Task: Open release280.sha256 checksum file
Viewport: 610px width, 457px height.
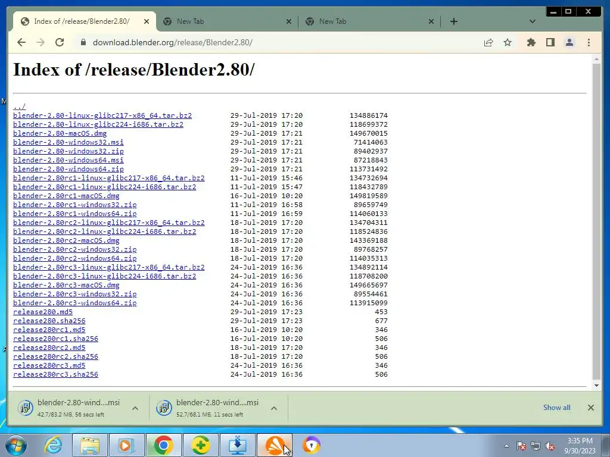Action: (x=49, y=321)
